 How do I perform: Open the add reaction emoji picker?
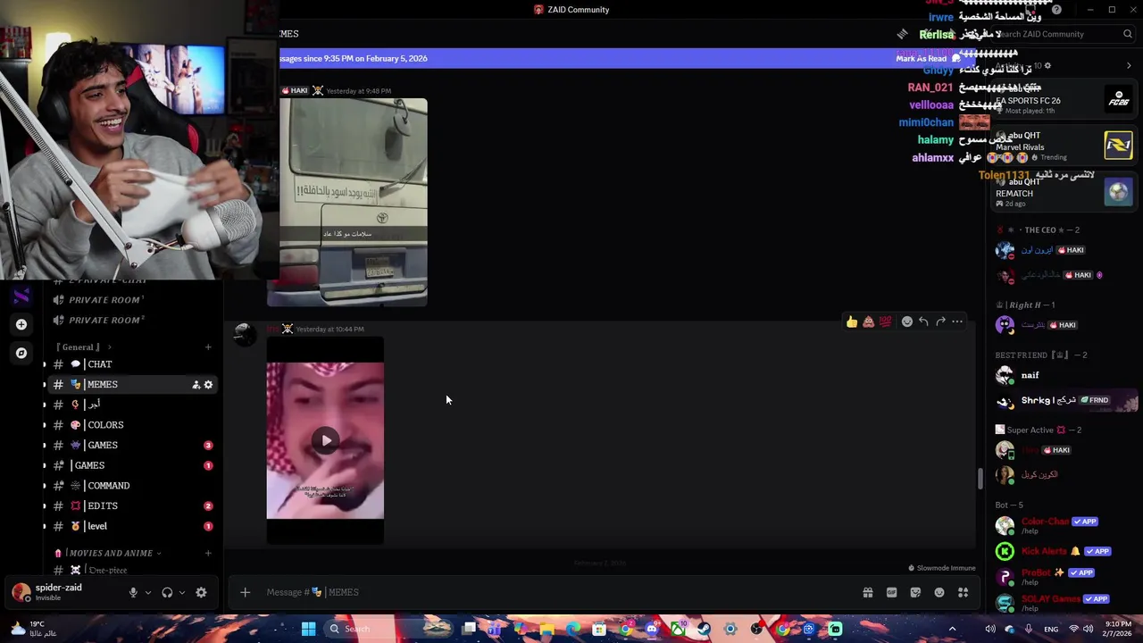pyautogui.click(x=907, y=321)
